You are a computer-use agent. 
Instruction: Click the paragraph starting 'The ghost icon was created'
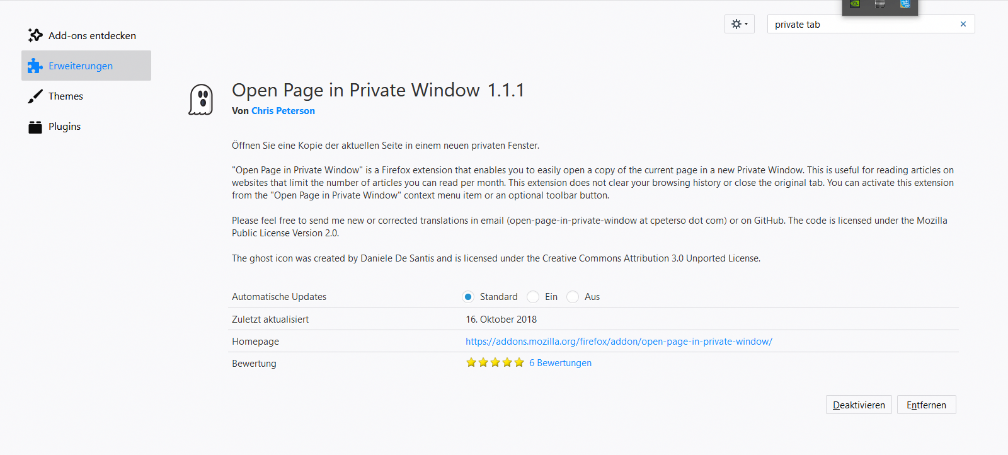(x=496, y=258)
